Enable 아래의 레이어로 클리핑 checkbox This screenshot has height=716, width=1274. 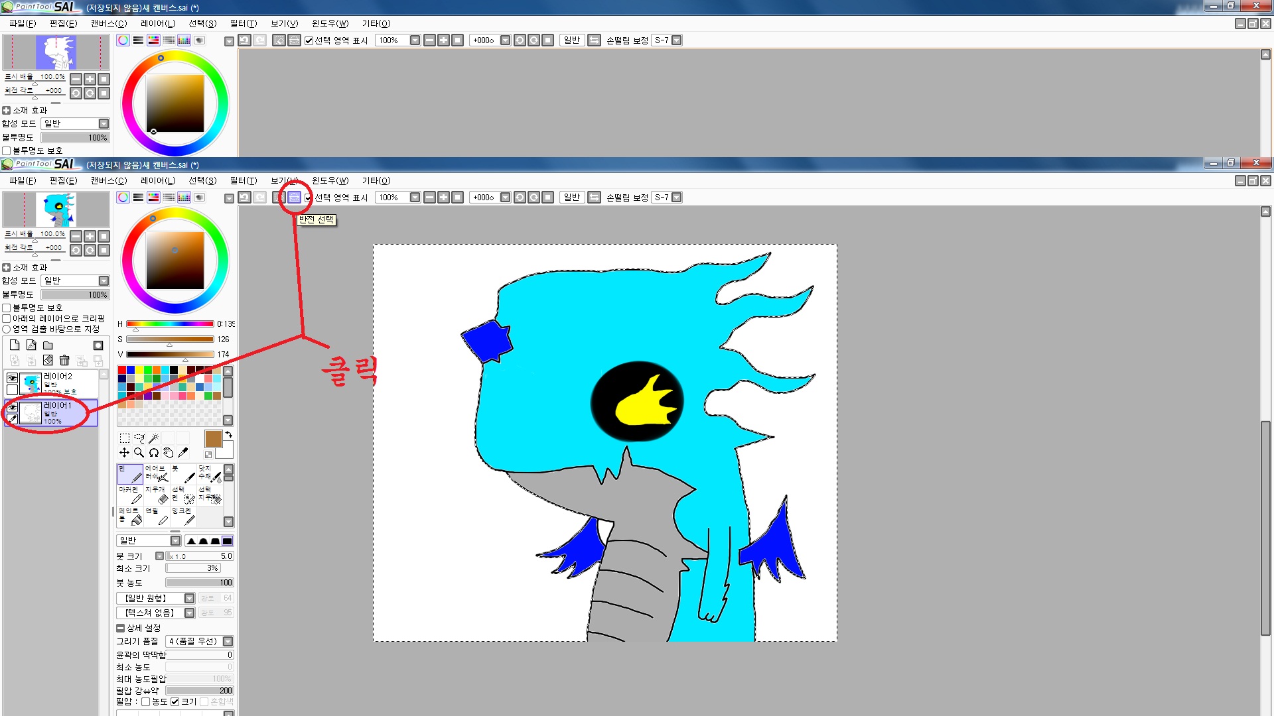click(7, 318)
